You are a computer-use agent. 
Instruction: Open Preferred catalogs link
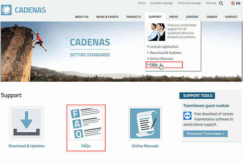point(189,3)
